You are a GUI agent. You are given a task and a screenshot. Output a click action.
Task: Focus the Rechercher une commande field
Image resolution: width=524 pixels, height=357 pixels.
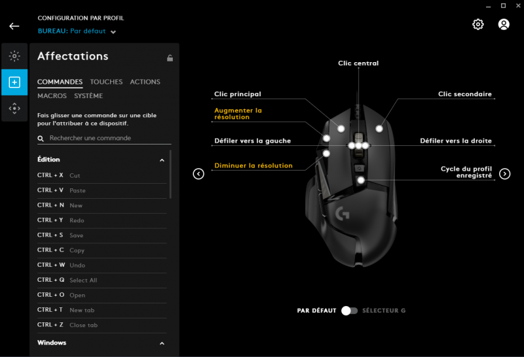click(104, 138)
